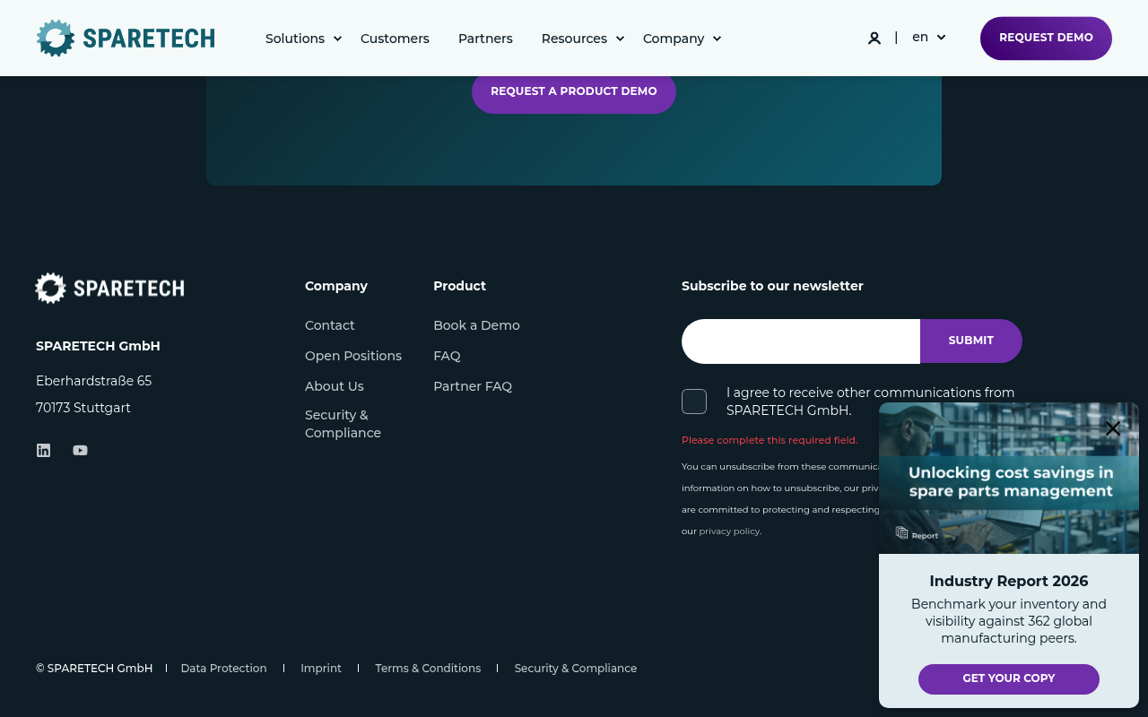Open the FAQ link under Product

pos(447,356)
